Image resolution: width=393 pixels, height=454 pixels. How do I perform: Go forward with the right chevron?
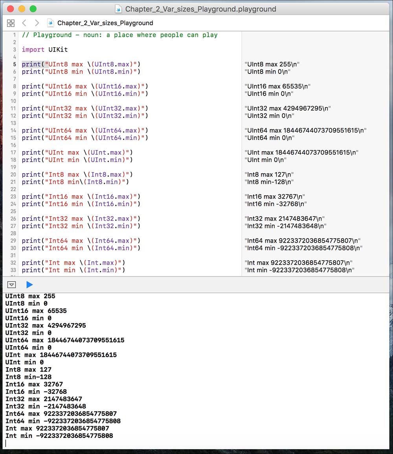tap(37, 23)
